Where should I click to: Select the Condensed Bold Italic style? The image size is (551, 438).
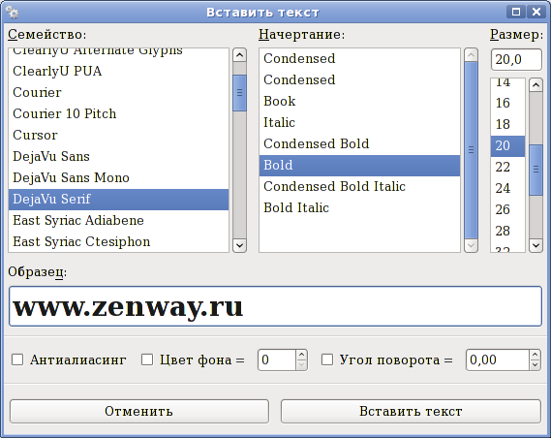pyautogui.click(x=359, y=187)
